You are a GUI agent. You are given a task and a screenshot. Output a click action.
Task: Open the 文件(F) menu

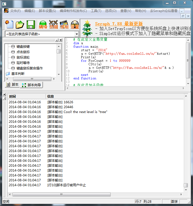coord(15,11)
